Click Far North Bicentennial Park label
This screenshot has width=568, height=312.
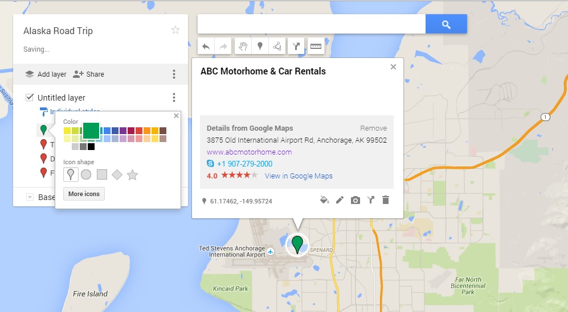468,286
